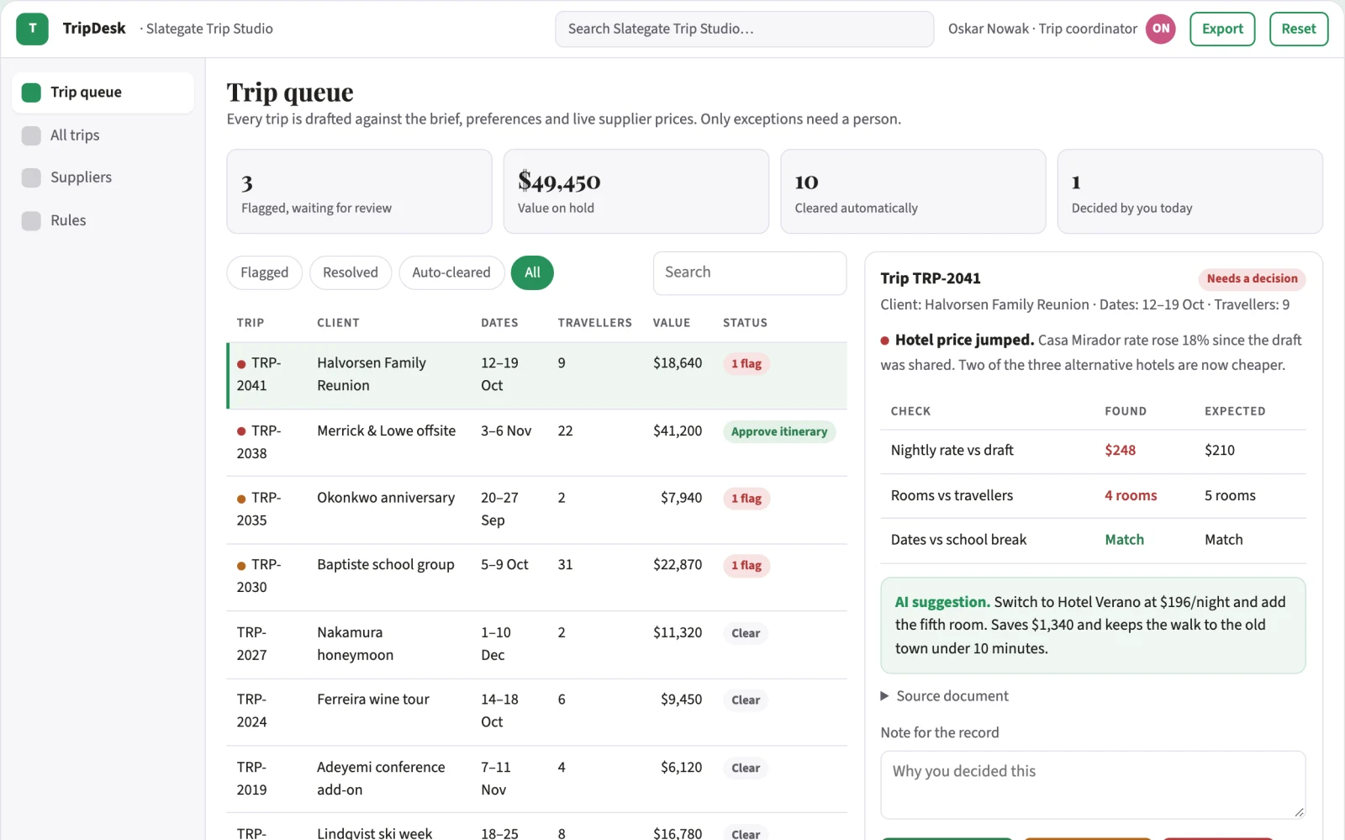Select the Nakamura honeymoon trip row
The image size is (1345, 840).
point(536,645)
